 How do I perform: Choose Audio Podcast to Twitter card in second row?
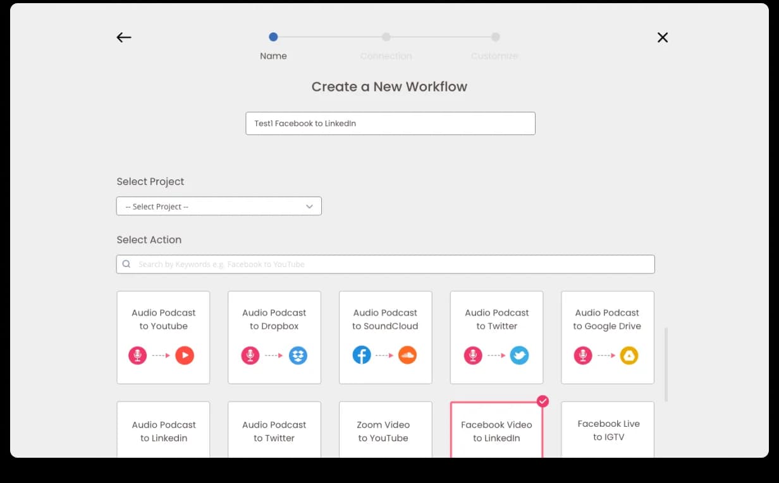(274, 429)
